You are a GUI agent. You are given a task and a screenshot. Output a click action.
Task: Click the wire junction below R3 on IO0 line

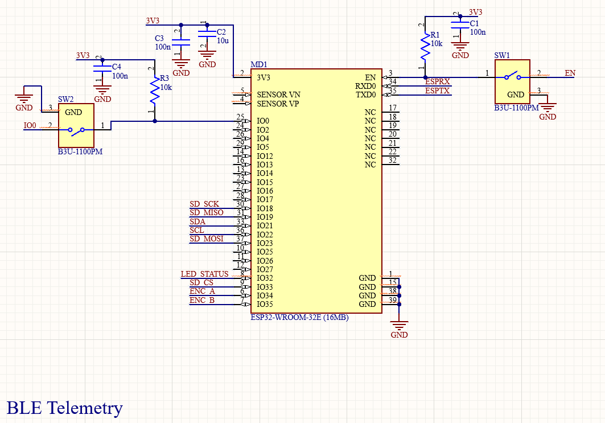coord(155,121)
